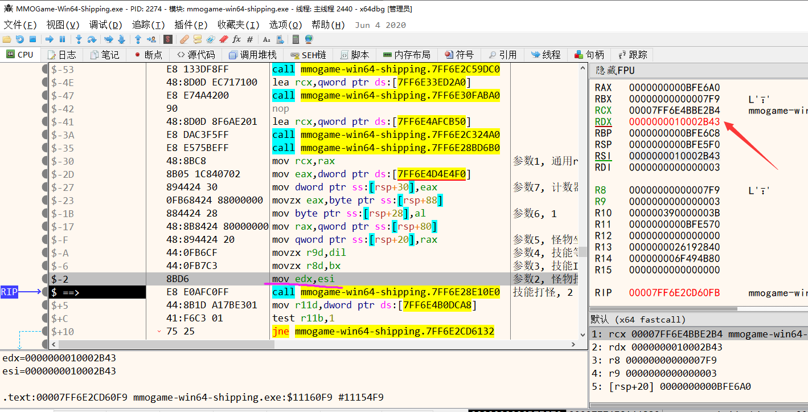Switch to the 断点 tab
The width and height of the screenshot is (808, 412).
148,55
